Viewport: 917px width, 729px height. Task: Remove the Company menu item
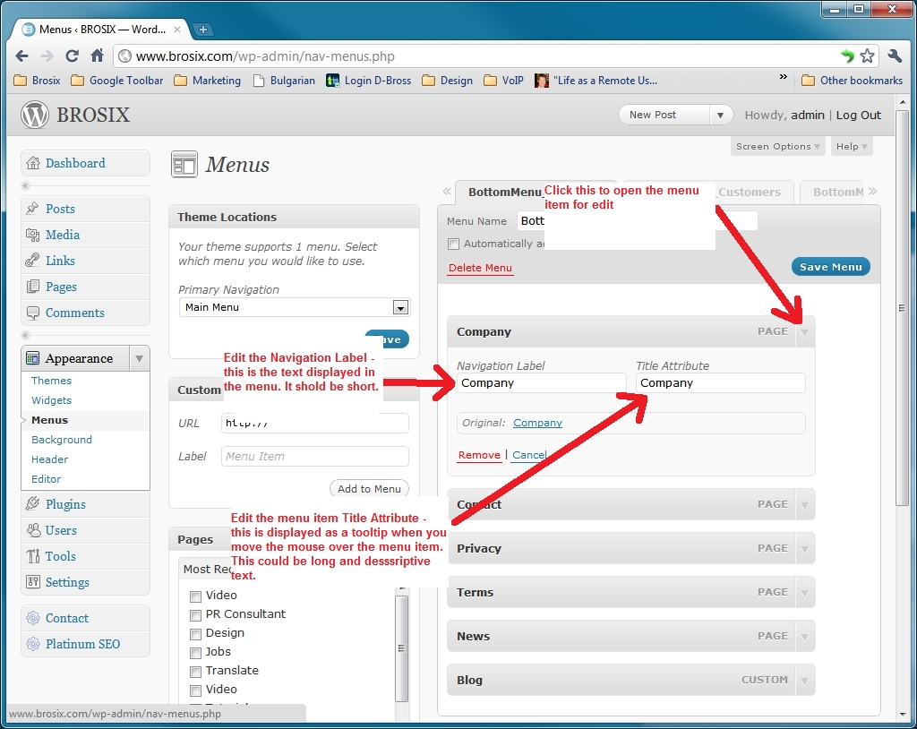[479, 455]
